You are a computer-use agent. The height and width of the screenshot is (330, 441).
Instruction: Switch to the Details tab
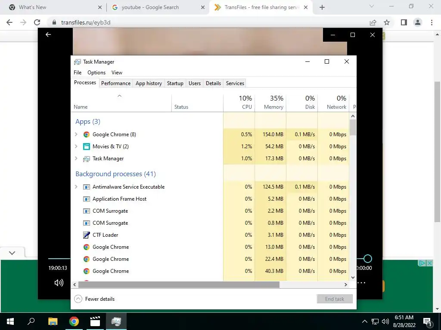click(x=213, y=83)
